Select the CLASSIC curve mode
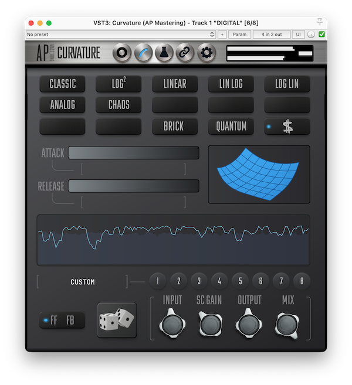352x385 pixels. pyautogui.click(x=62, y=84)
